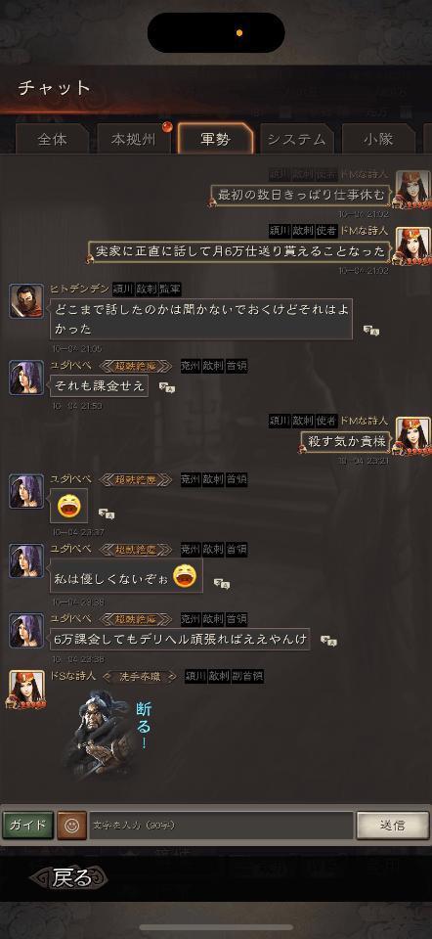The image size is (432, 939).
Task: Go back with the 戻る button
Action: [x=70, y=878]
